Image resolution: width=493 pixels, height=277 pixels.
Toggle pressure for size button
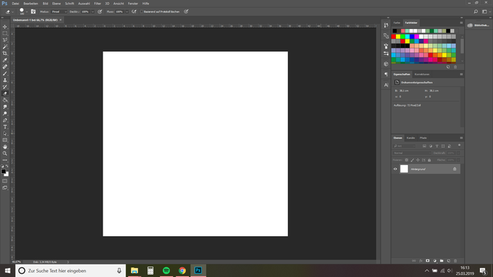click(x=186, y=12)
